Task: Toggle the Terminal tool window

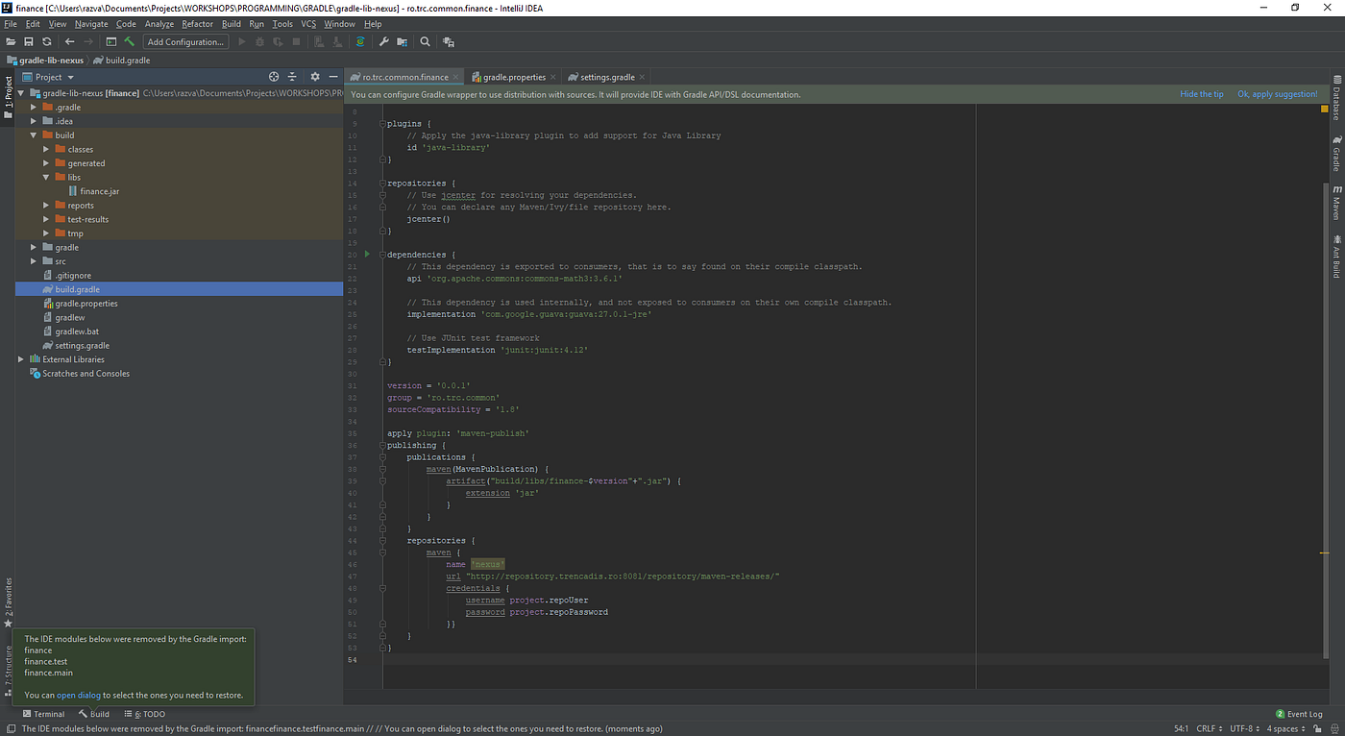Action: (x=43, y=714)
